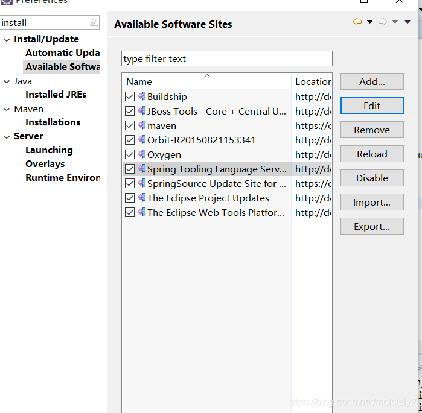The width and height of the screenshot is (422, 413).
Task: Click the SpringSource row https location
Action: pyautogui.click(x=313, y=183)
